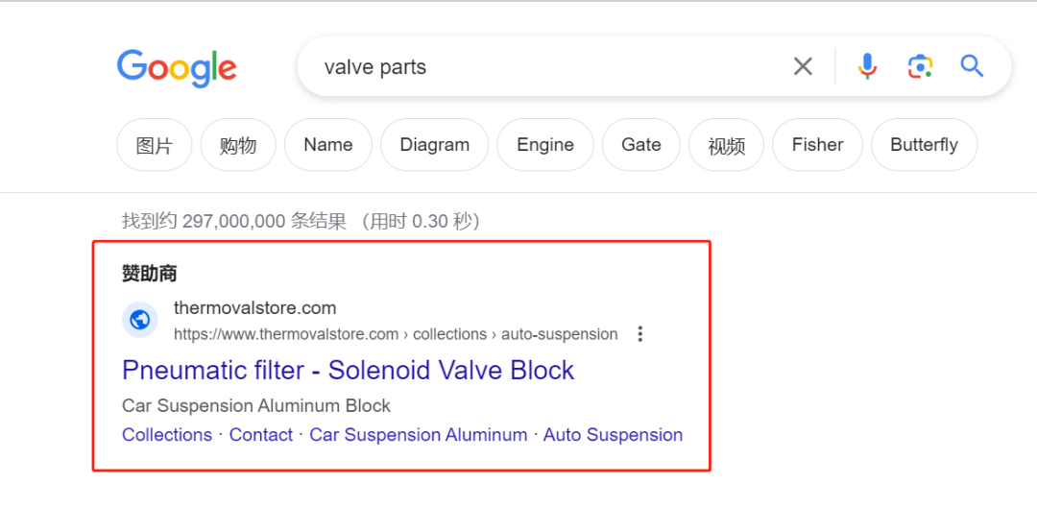This screenshot has height=508, width=1037.
Task: Open Pneumatic filter - Solenoid Valve Block
Action: [x=348, y=371]
